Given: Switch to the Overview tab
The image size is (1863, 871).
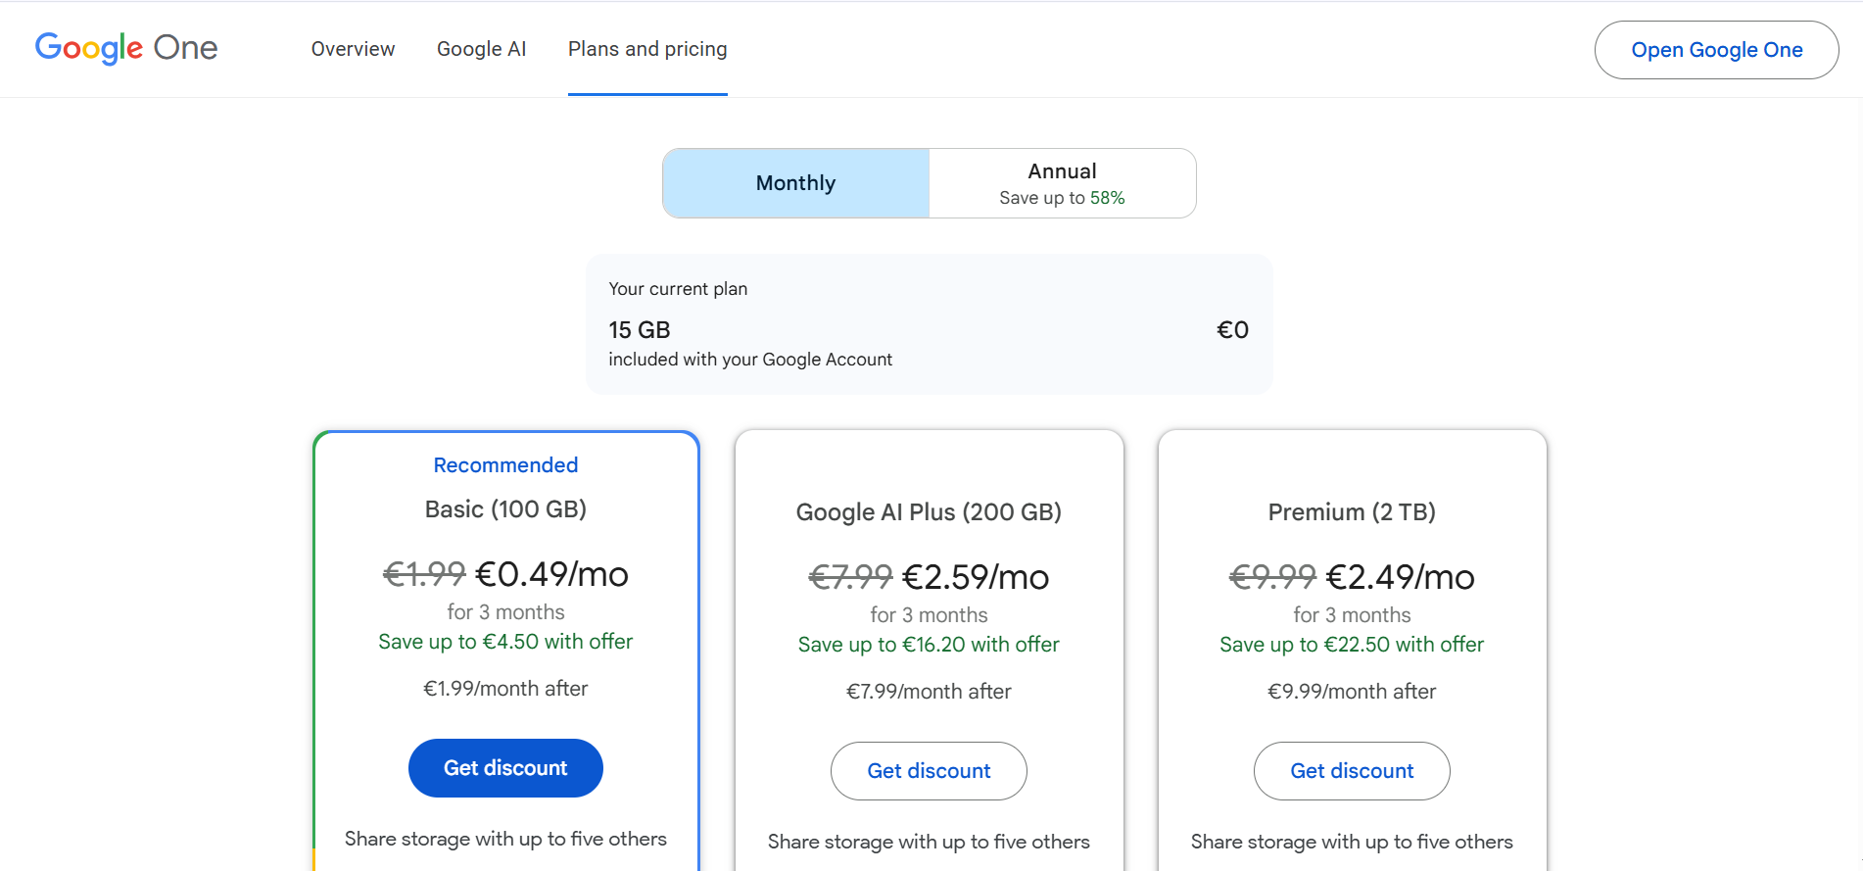Looking at the screenshot, I should coord(353,48).
